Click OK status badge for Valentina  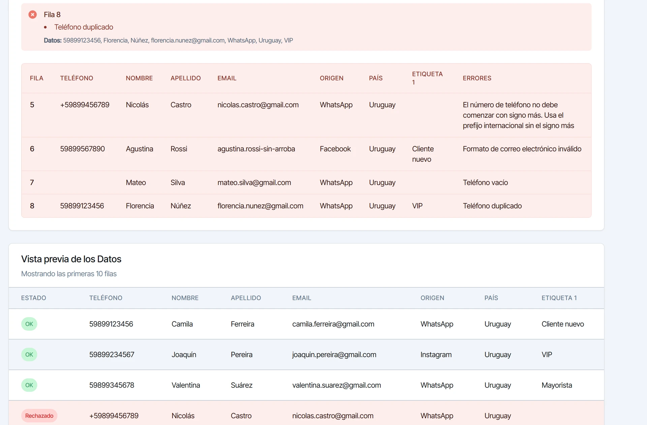pos(29,385)
